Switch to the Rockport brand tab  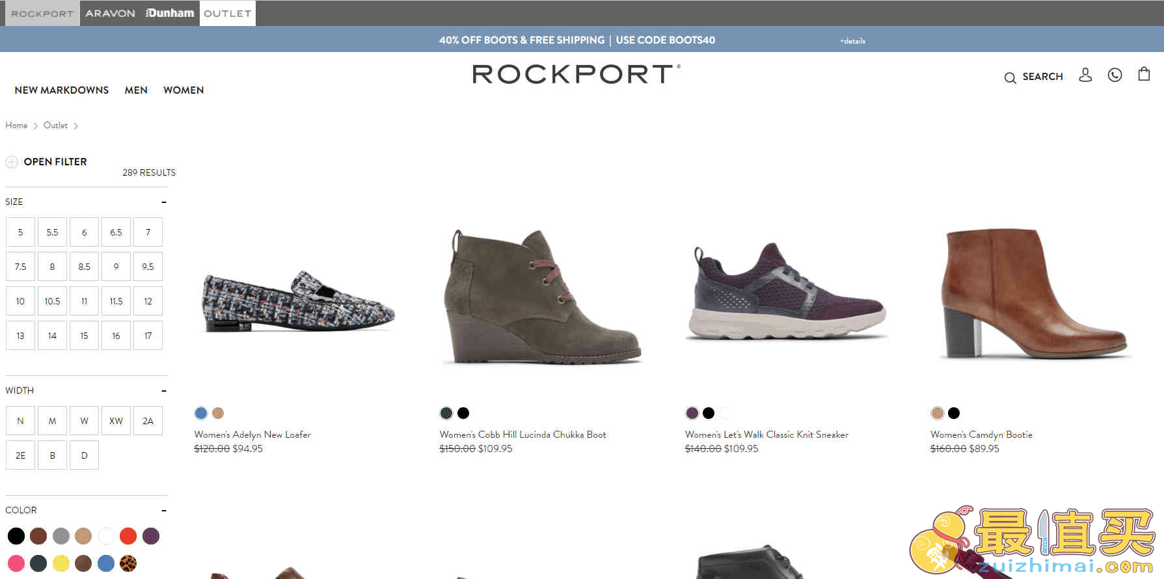(x=42, y=13)
